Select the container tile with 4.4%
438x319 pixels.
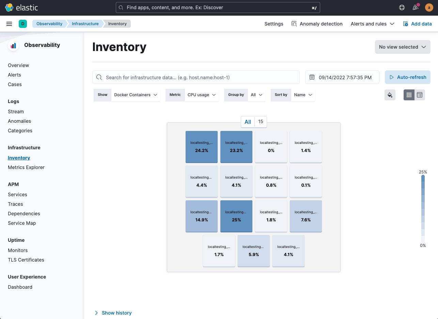click(x=202, y=182)
